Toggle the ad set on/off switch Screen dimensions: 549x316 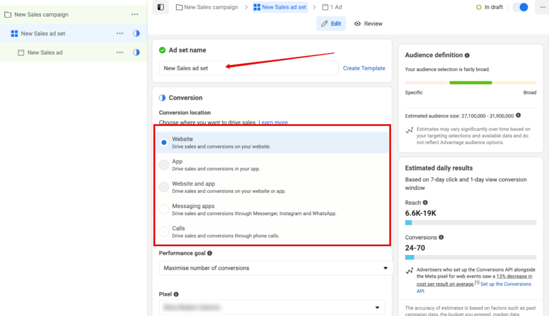[x=521, y=7]
